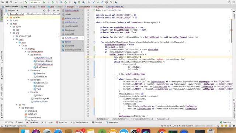Screen dimensions: 236x133
Task: Switch to the Utils.kt editor tab
Action: point(72,14)
